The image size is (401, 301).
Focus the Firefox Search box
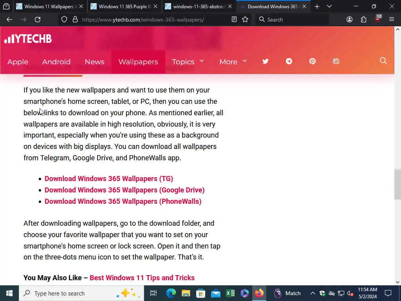[x=292, y=20]
